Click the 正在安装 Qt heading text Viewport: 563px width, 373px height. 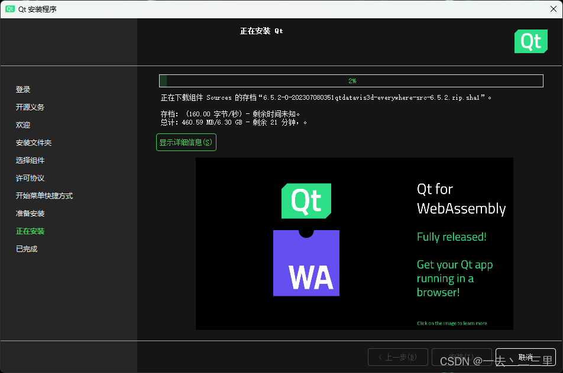261,31
